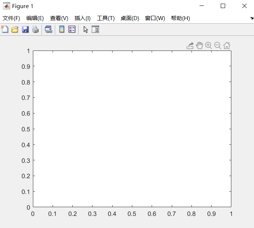Save the figure with the floppy disk icon
The height and width of the screenshot is (228, 254).
(x=25, y=30)
